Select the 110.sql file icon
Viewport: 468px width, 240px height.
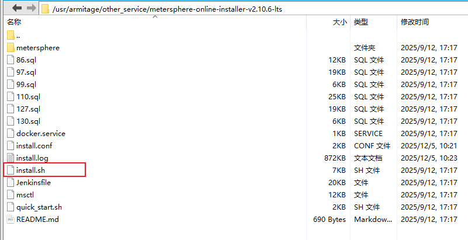coord(11,96)
